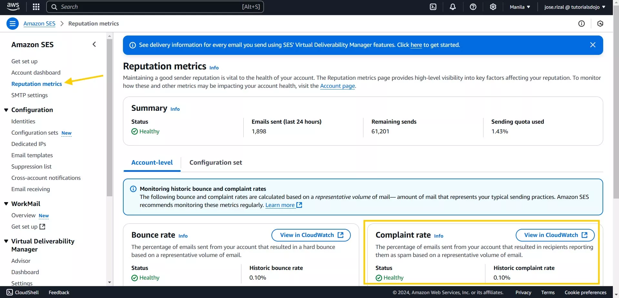Expand the Manila region dropdown
Image resolution: width=619 pixels, height=298 pixels.
(520, 7)
